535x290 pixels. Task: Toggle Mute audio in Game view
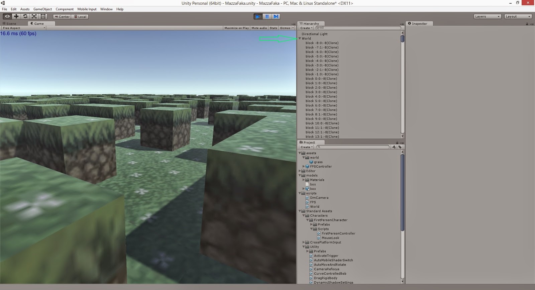[259, 28]
